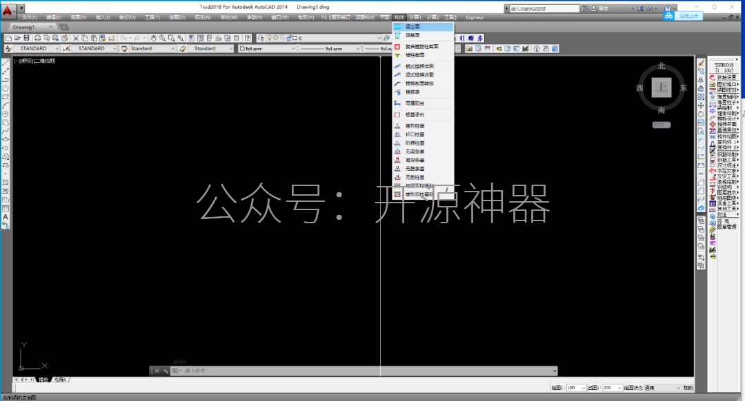Click the Table Style icon
This screenshot has height=401, width=745.
pos(124,48)
